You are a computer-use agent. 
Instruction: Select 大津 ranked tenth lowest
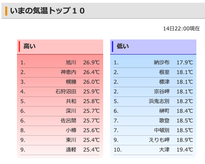tap(164, 150)
